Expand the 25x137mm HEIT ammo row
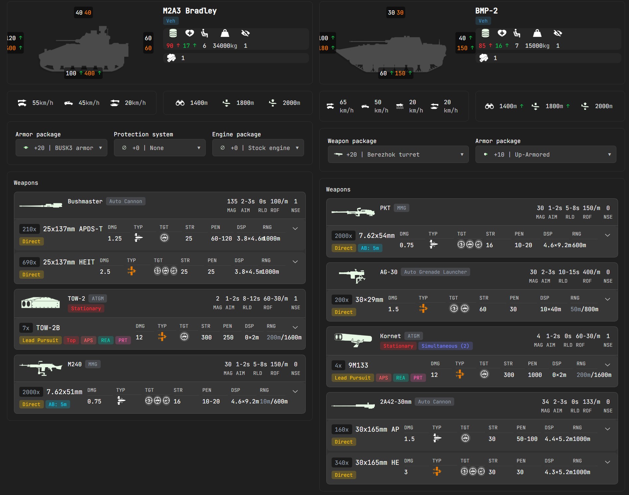The width and height of the screenshot is (629, 495). tap(295, 262)
